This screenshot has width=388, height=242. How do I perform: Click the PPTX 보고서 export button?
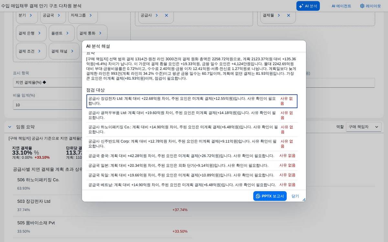pos(270,196)
